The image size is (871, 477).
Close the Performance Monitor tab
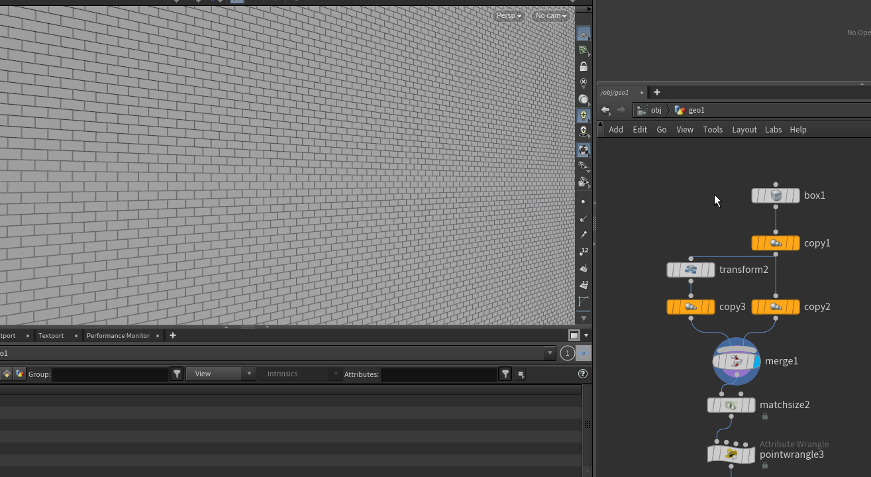(158, 336)
